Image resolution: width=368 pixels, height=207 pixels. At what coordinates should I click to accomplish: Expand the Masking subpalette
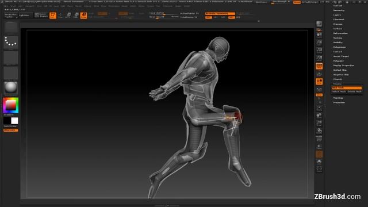pos(338,38)
